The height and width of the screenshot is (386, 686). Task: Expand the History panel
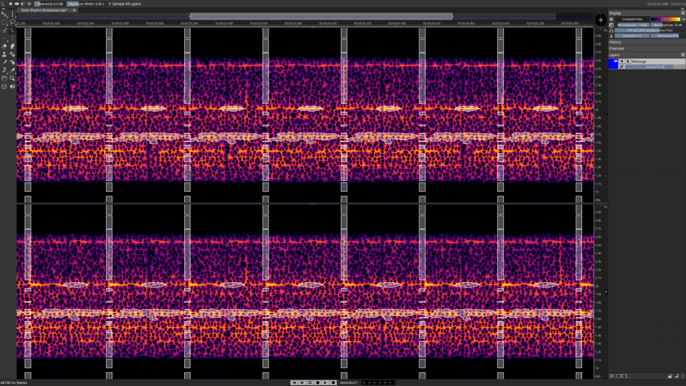click(646, 42)
